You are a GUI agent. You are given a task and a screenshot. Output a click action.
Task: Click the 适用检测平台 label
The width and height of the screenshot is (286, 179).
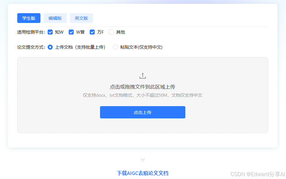31,32
